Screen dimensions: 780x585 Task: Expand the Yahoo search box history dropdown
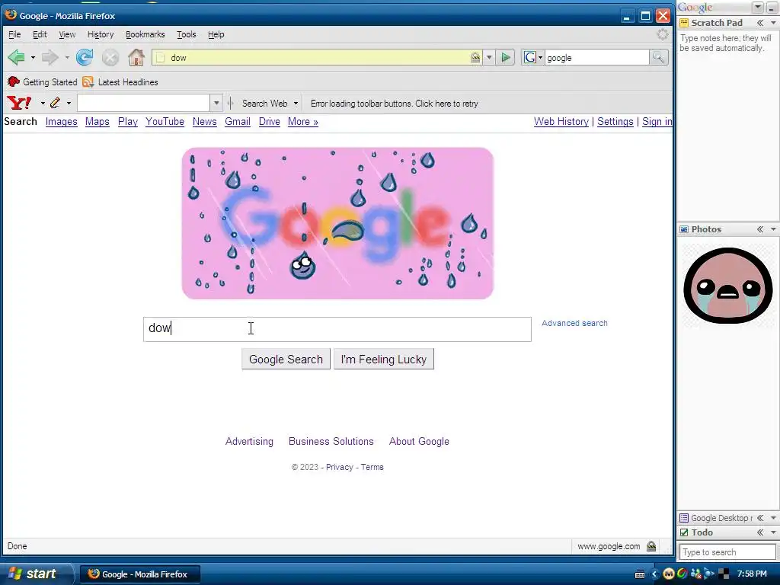pyautogui.click(x=216, y=104)
